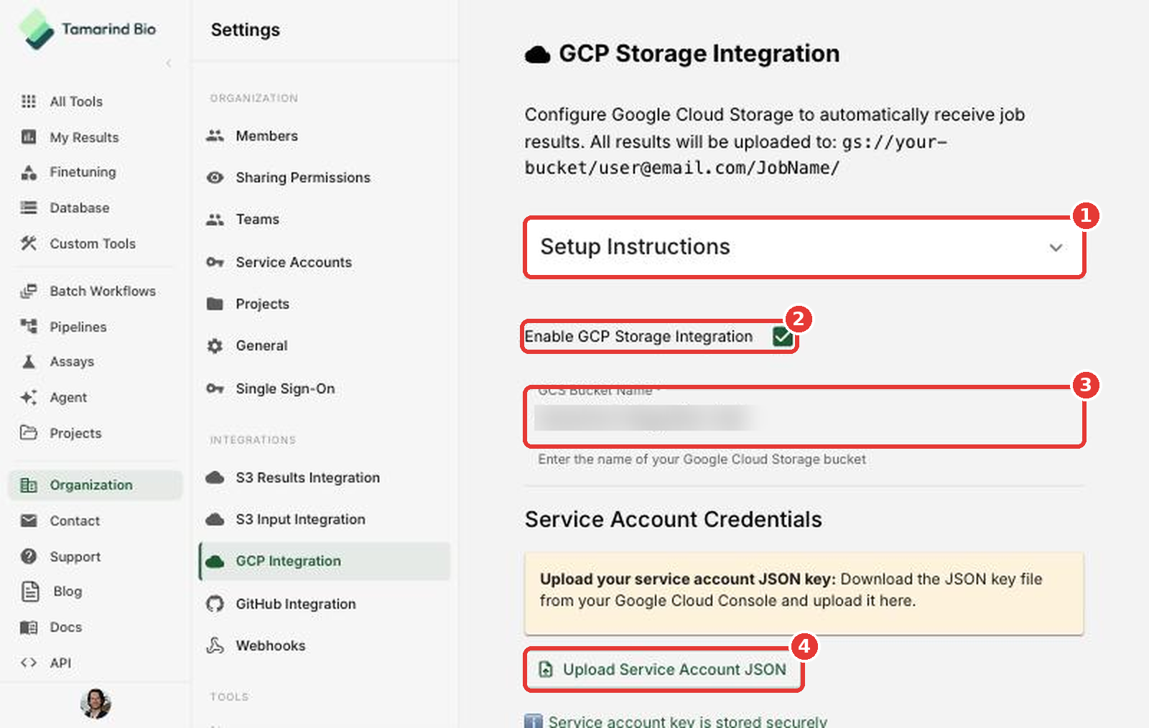The height and width of the screenshot is (728, 1149).
Task: Open the Support question-mark icon
Action: pos(29,556)
